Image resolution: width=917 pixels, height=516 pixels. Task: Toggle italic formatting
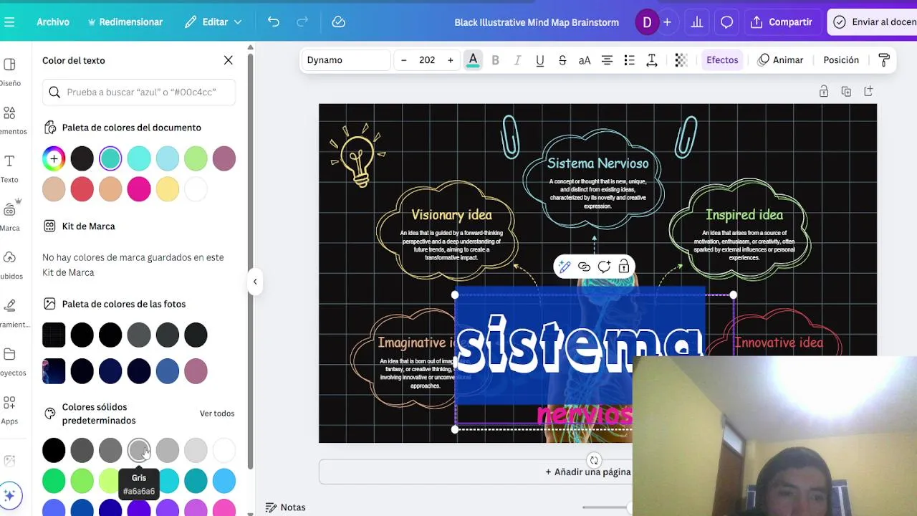517,60
